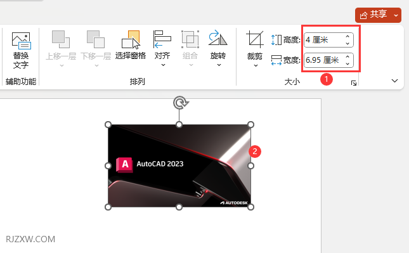Click the bottom-right corner handle of image
Image resolution: width=409 pixels, height=253 pixels.
(250, 207)
